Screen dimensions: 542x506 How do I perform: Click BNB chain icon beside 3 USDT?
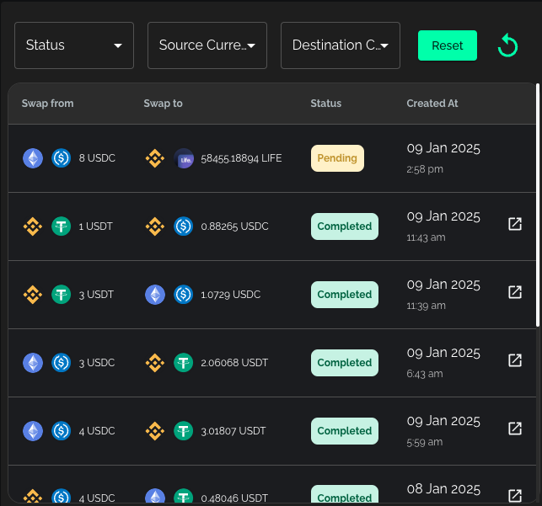(x=33, y=295)
